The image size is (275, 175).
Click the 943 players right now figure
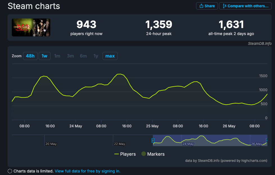(86, 24)
